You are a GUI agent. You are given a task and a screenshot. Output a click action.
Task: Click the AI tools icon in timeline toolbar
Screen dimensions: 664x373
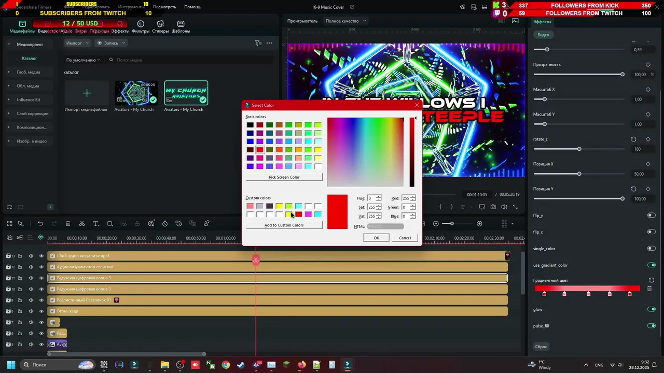pos(151,224)
